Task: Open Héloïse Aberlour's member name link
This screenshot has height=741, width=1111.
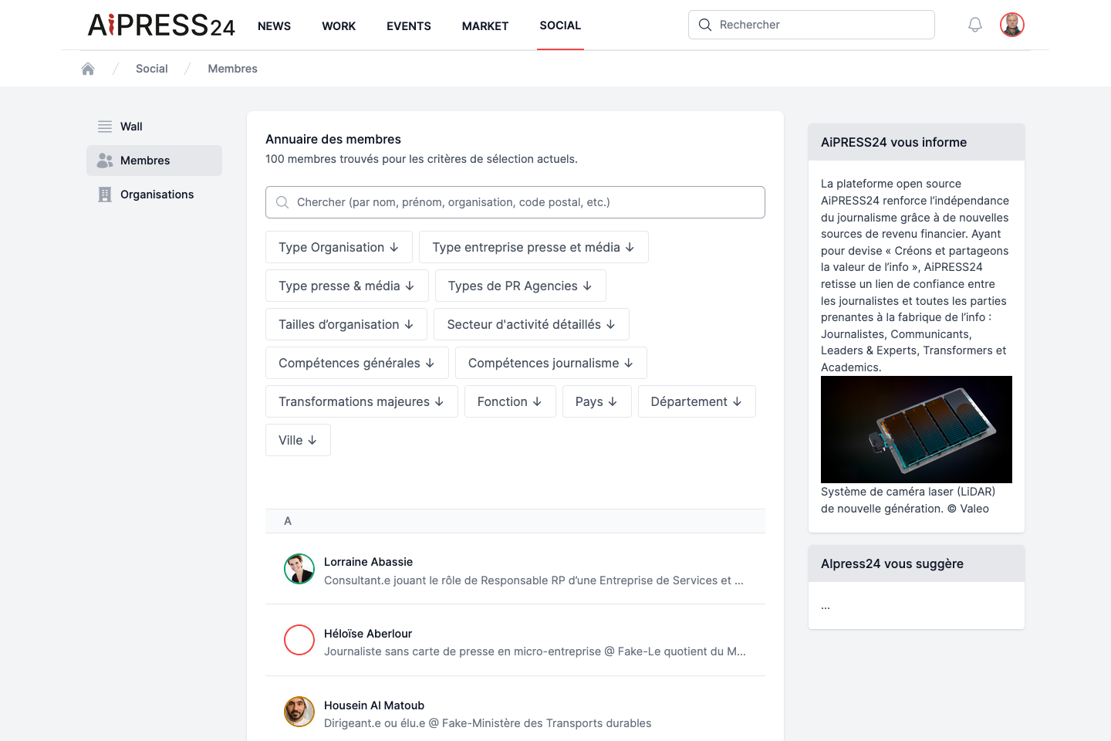Action: click(x=368, y=634)
